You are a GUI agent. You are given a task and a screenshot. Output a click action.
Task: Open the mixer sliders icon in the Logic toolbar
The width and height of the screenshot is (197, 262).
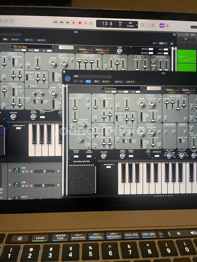(x=6, y=21)
